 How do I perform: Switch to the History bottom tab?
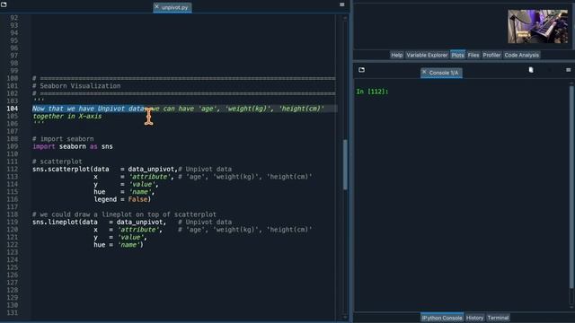coord(474,318)
